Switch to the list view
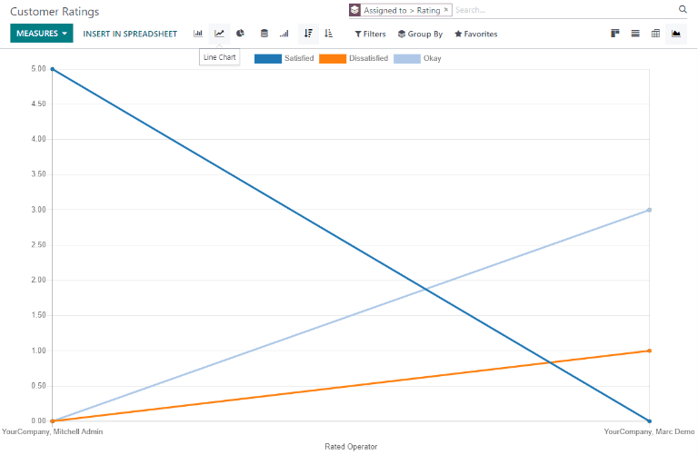The height and width of the screenshot is (455, 698). point(635,34)
